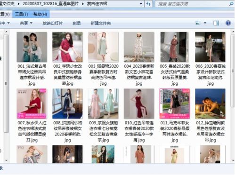
Task: Open the help question-mark icon
Action: pos(228,23)
